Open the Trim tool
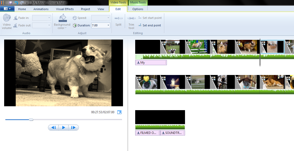 click(131, 22)
